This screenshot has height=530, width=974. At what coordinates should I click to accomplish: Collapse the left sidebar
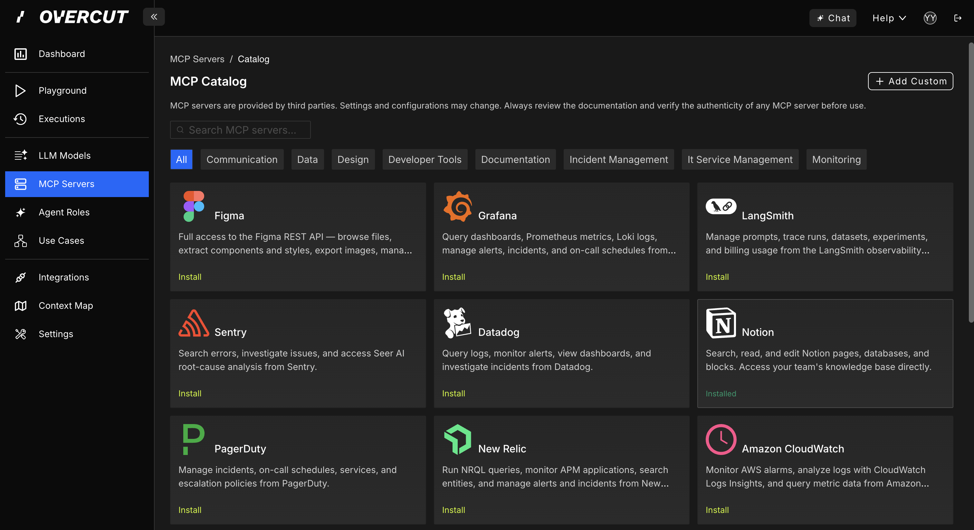click(154, 17)
